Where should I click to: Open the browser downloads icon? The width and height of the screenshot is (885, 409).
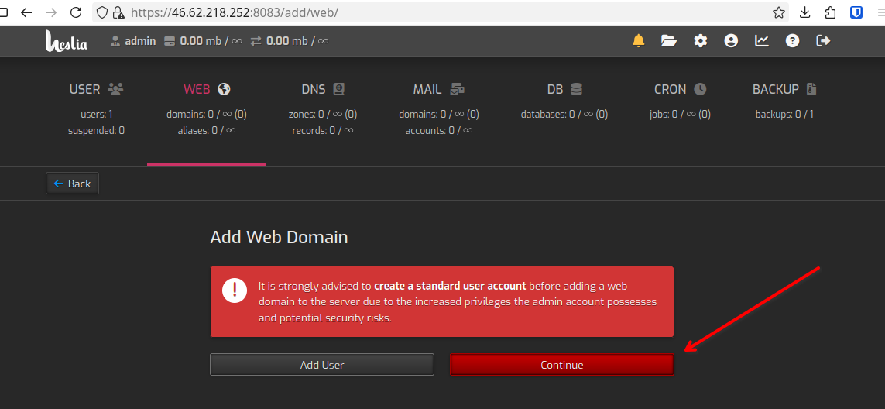[805, 12]
